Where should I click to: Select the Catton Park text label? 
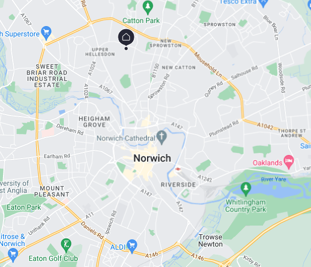pyautogui.click(x=141, y=20)
